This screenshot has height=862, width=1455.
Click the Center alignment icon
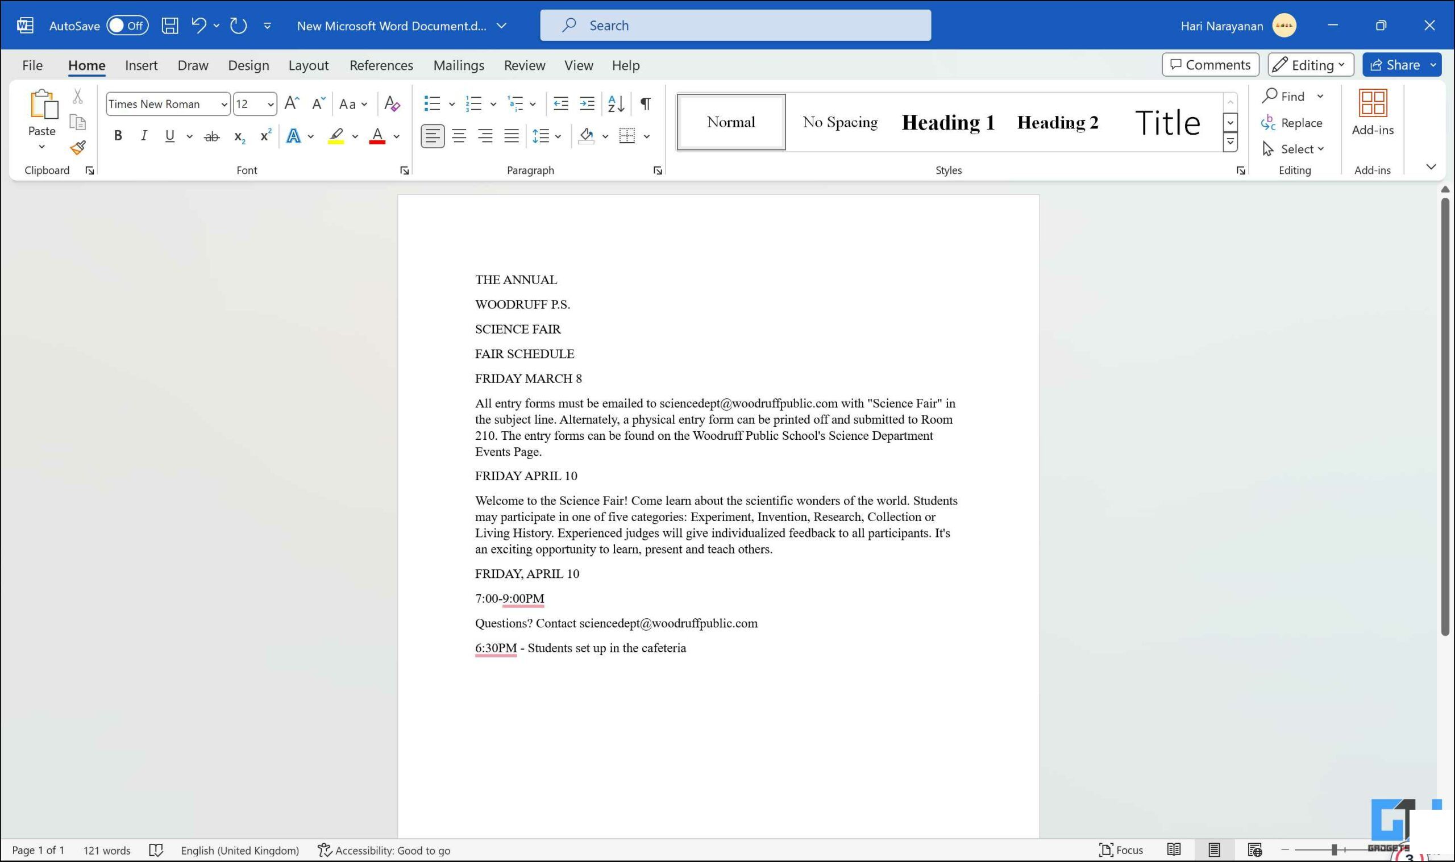click(458, 135)
